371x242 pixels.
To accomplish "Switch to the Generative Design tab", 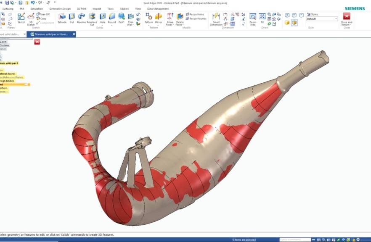I will [x=60, y=8].
